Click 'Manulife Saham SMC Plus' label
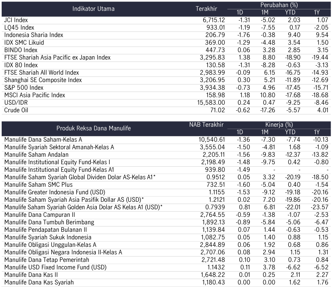 (x=38, y=185)
